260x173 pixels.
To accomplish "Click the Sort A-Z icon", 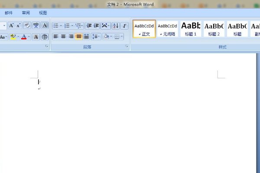I will (x=116, y=26).
